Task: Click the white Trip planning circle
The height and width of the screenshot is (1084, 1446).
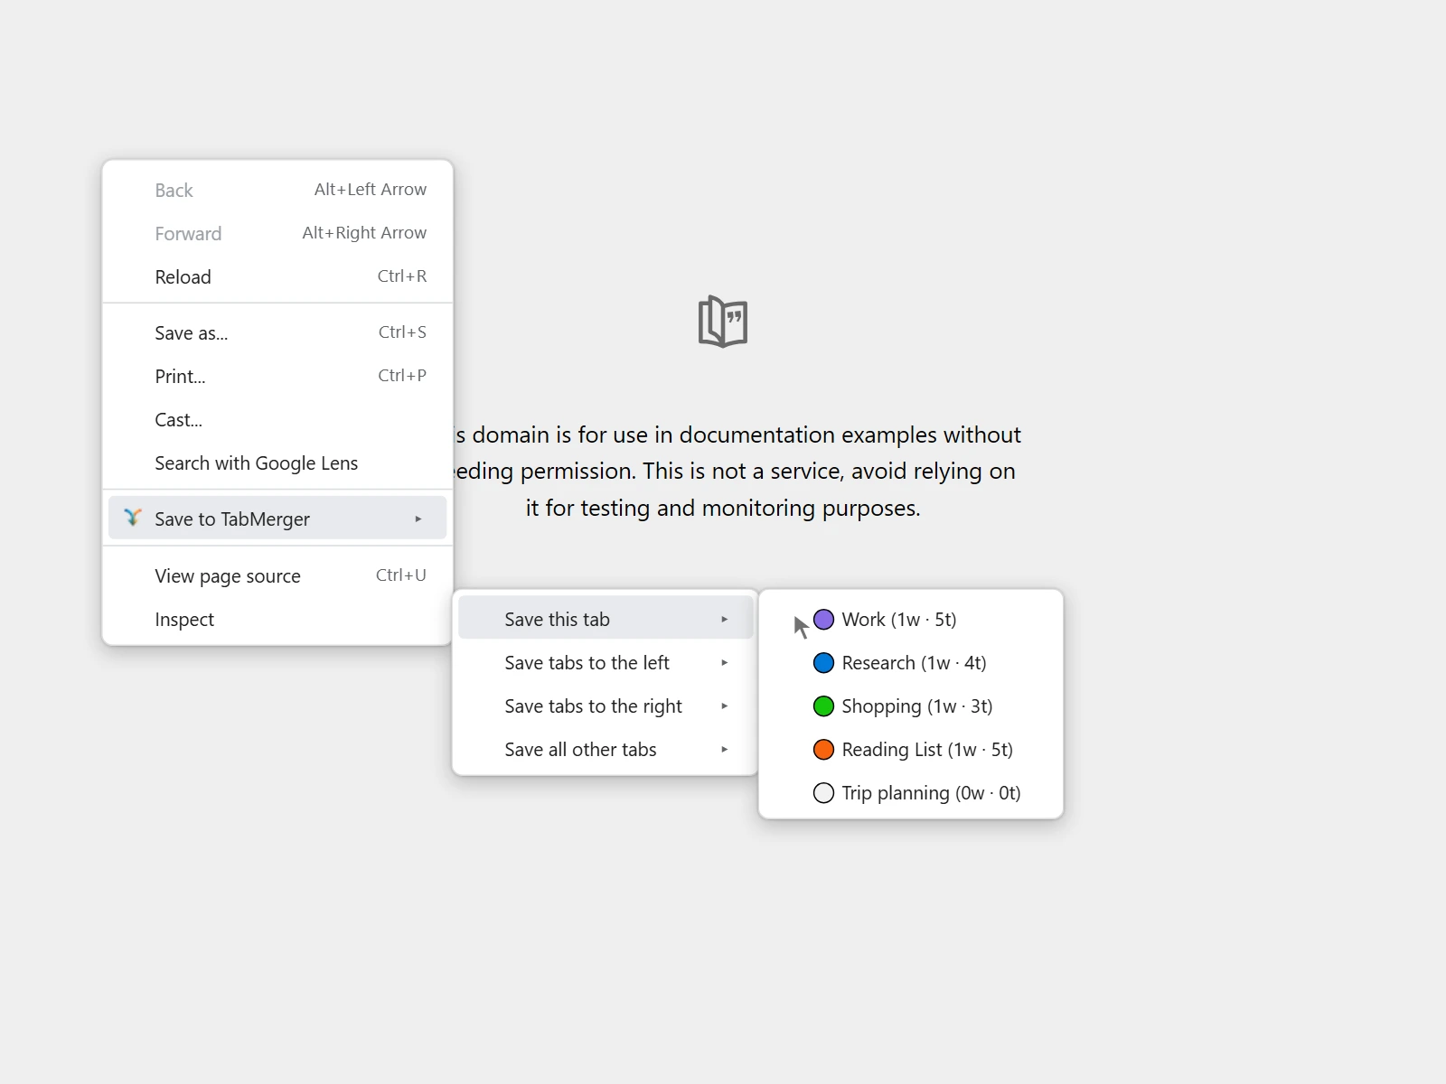Action: (823, 793)
